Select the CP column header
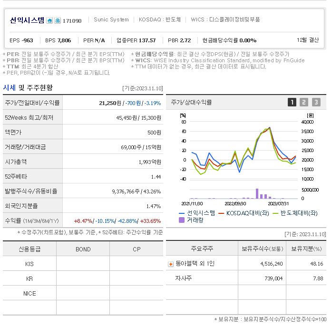This screenshot has width=332, height=325. point(137,249)
